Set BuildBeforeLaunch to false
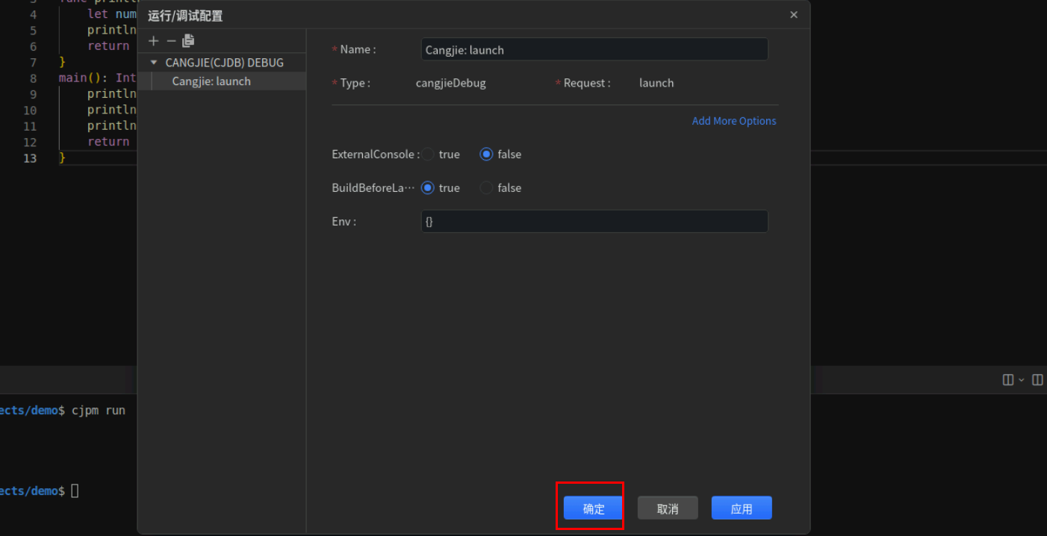 tap(486, 188)
